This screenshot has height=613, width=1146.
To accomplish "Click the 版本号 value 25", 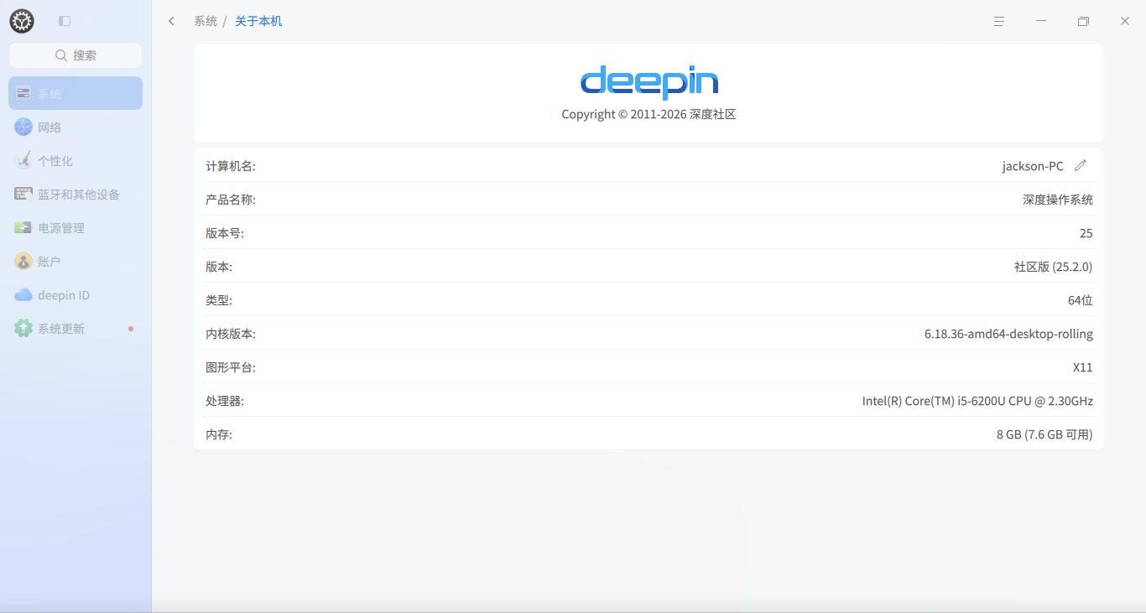I will click(1086, 233).
